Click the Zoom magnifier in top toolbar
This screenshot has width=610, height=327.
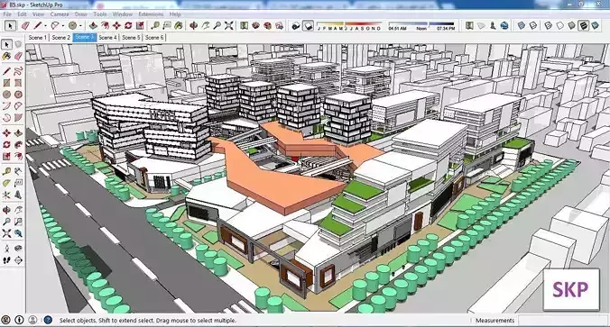tap(217, 25)
